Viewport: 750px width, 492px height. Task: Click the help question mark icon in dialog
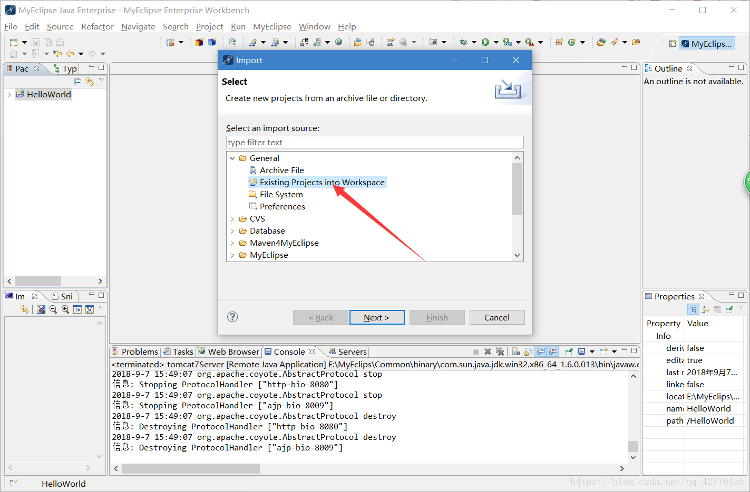coord(232,317)
